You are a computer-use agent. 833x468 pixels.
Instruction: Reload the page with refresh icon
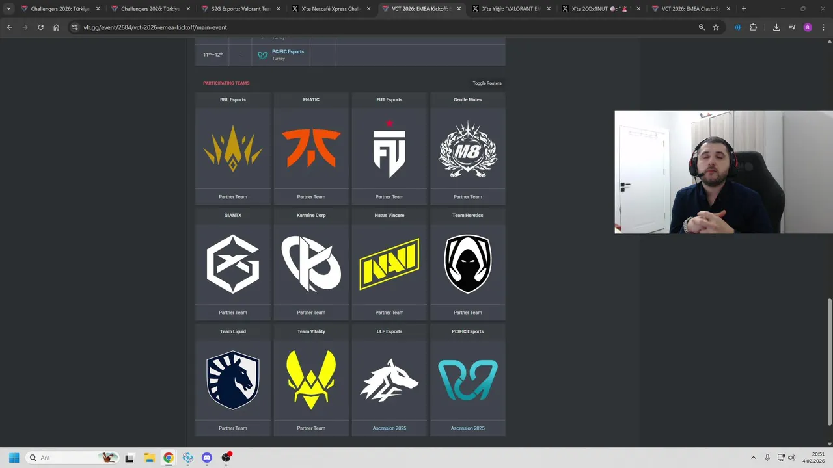coord(40,27)
